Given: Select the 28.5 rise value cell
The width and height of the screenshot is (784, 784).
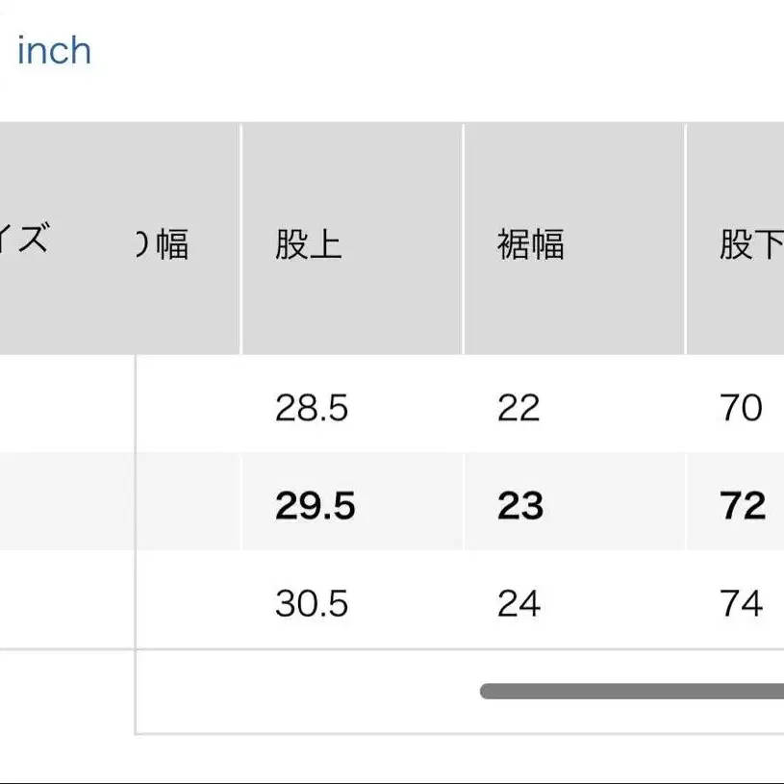Looking at the screenshot, I should (312, 409).
